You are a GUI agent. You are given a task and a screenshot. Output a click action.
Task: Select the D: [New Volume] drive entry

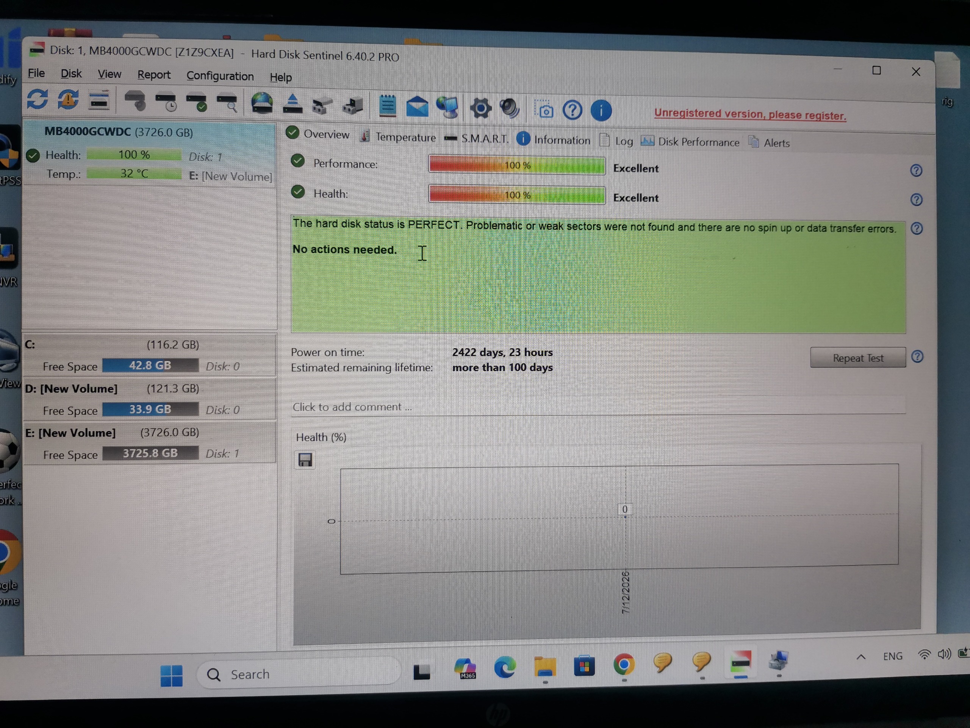pyautogui.click(x=150, y=400)
